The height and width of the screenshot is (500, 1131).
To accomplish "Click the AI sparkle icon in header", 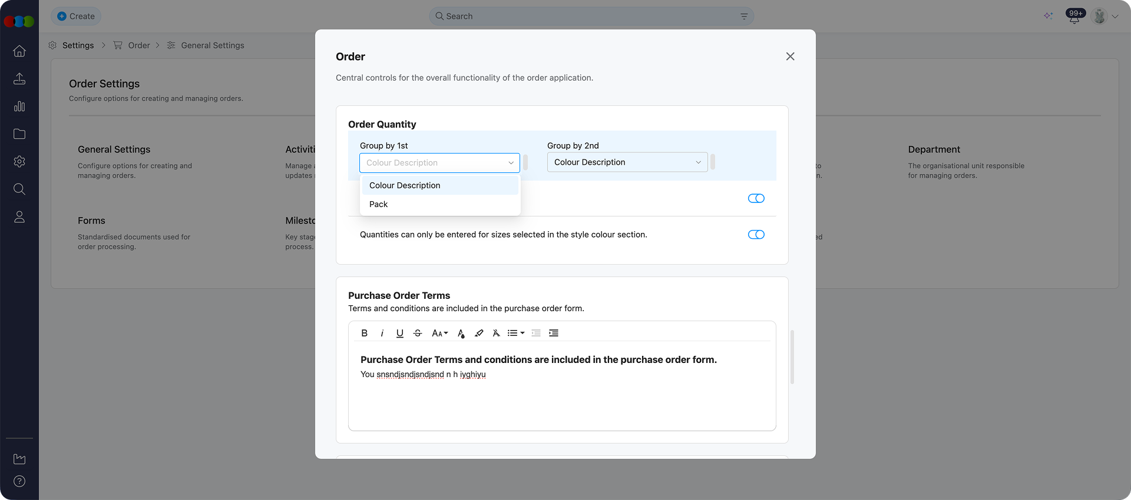I will [1048, 16].
